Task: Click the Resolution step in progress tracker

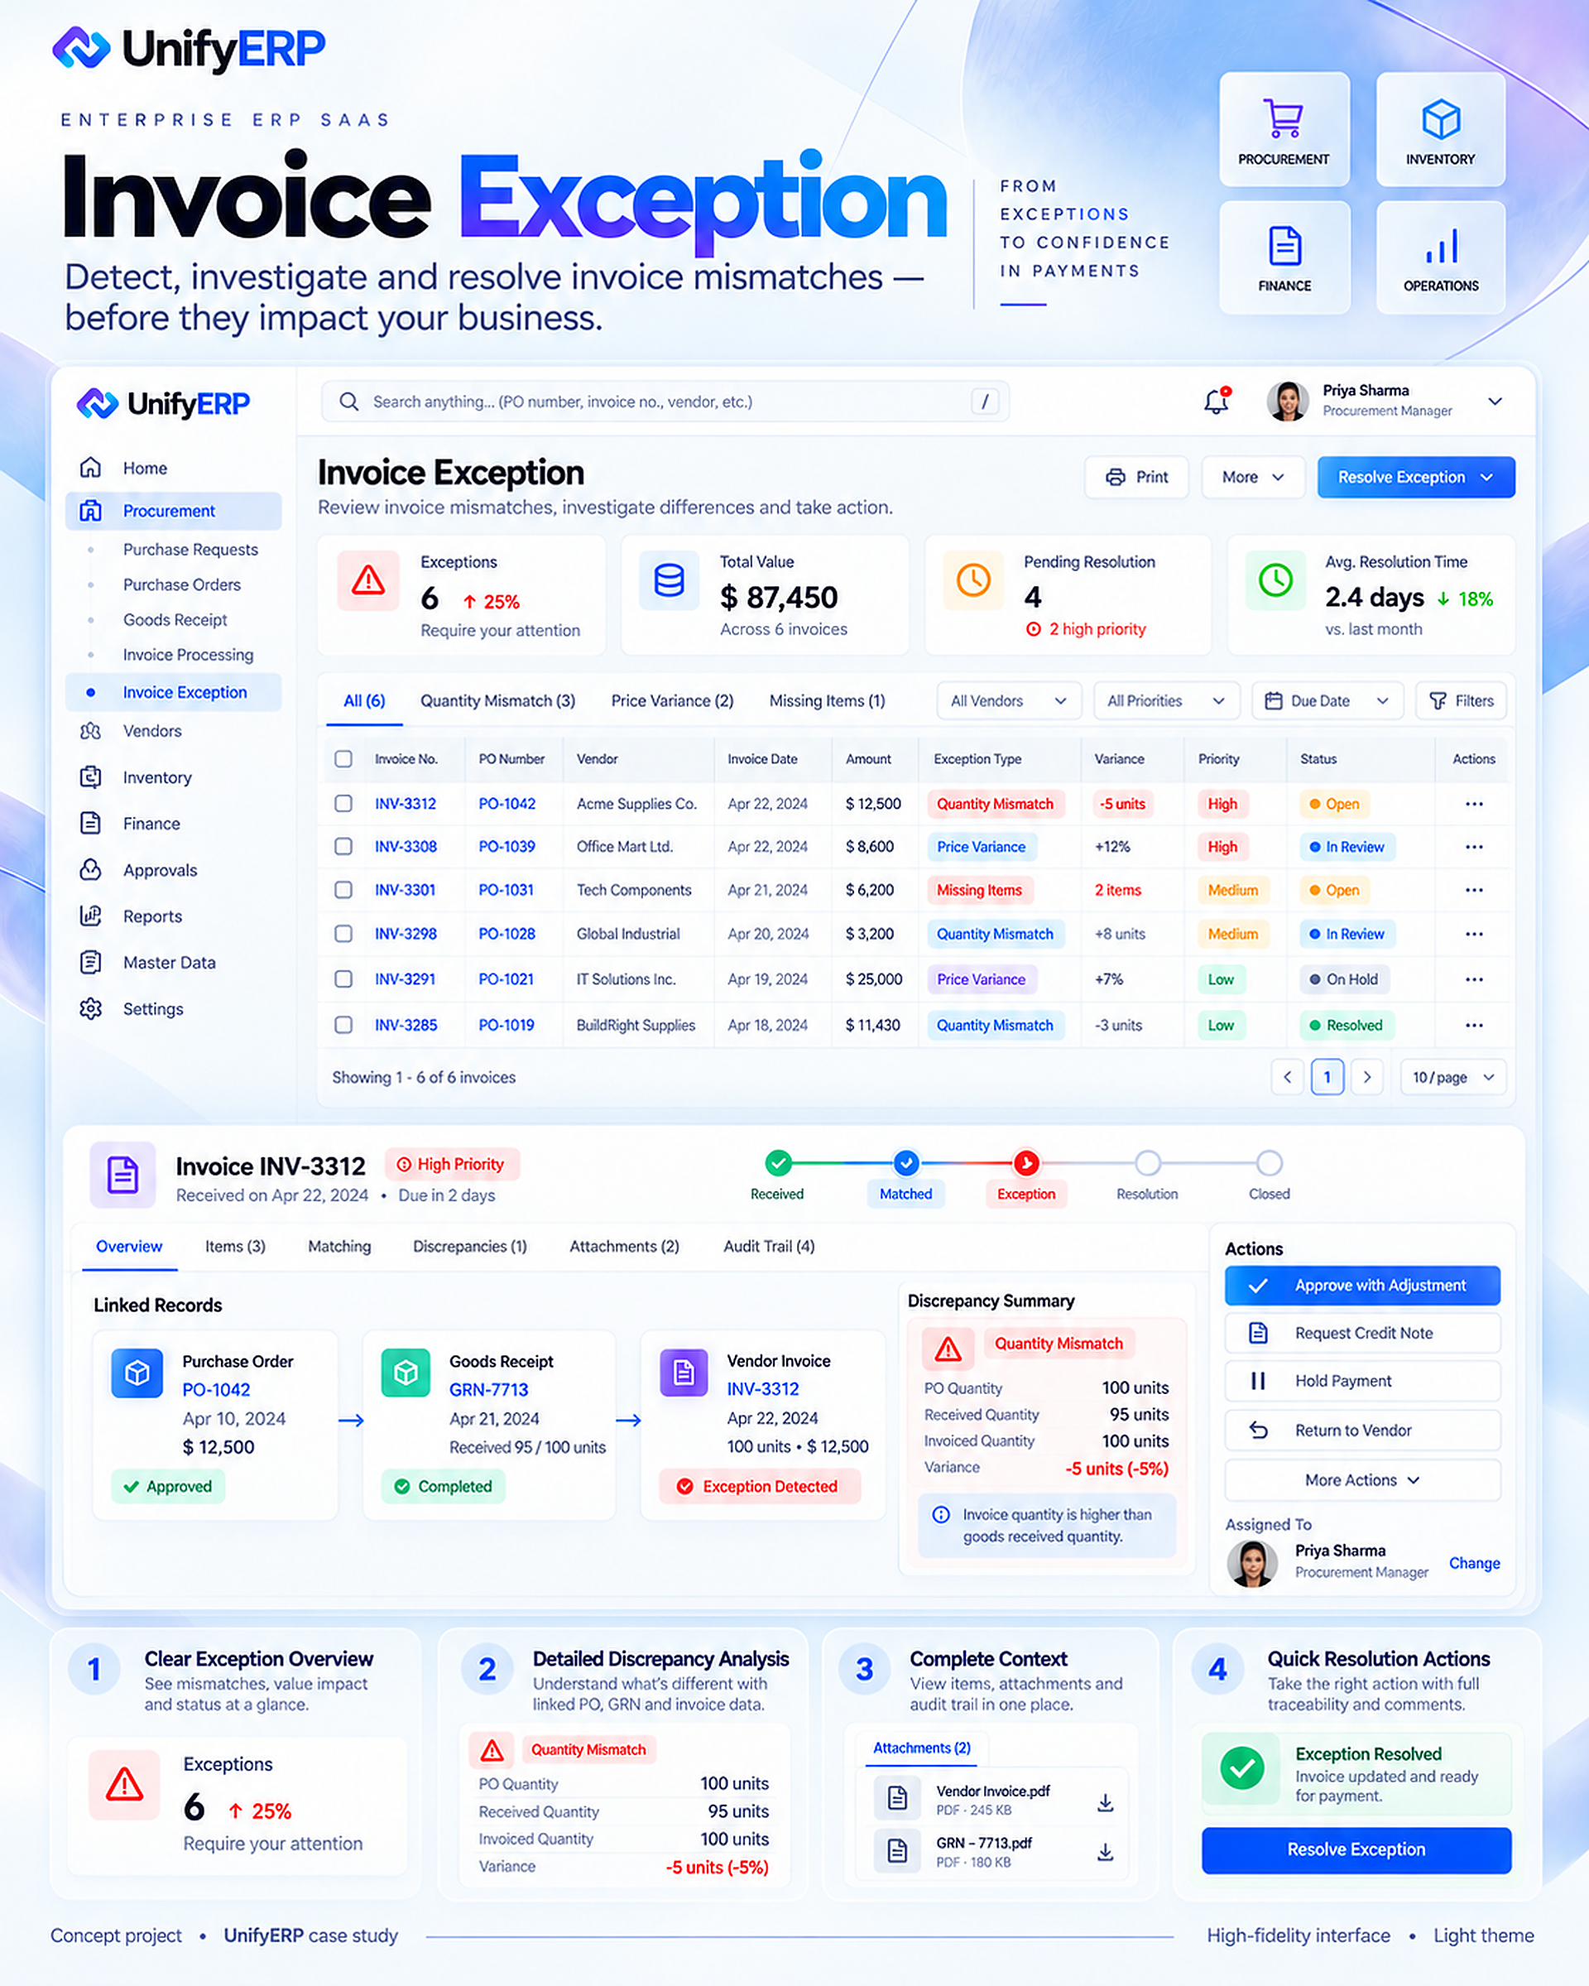Action: pyautogui.click(x=1147, y=1163)
